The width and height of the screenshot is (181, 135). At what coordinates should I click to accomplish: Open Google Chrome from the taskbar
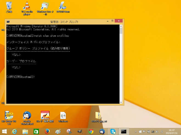pyautogui.click(x=91, y=131)
